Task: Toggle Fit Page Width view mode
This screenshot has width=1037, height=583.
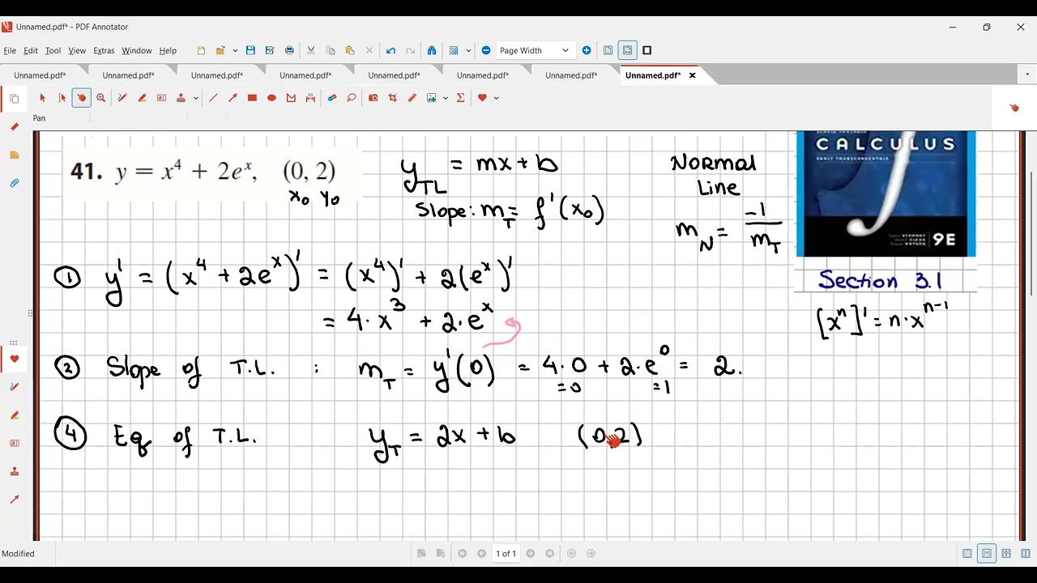Action: 627,50
